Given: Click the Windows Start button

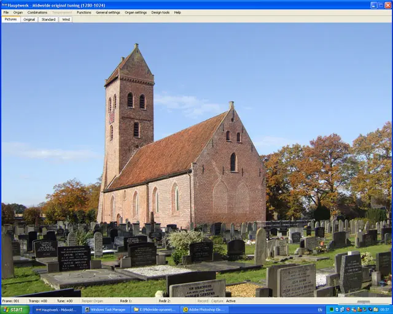Looking at the screenshot, I should (15, 310).
